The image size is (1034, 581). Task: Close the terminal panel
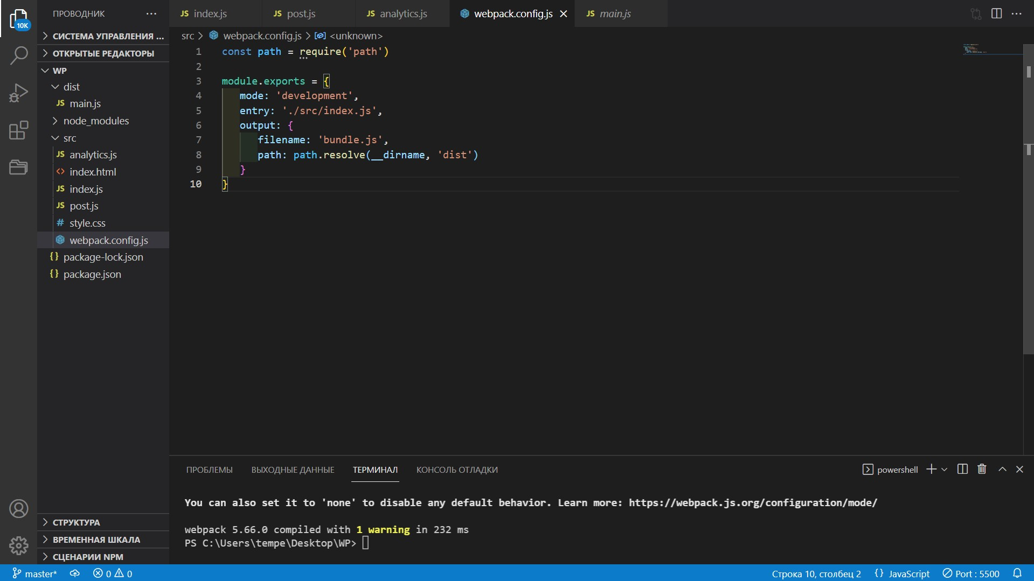1019,470
